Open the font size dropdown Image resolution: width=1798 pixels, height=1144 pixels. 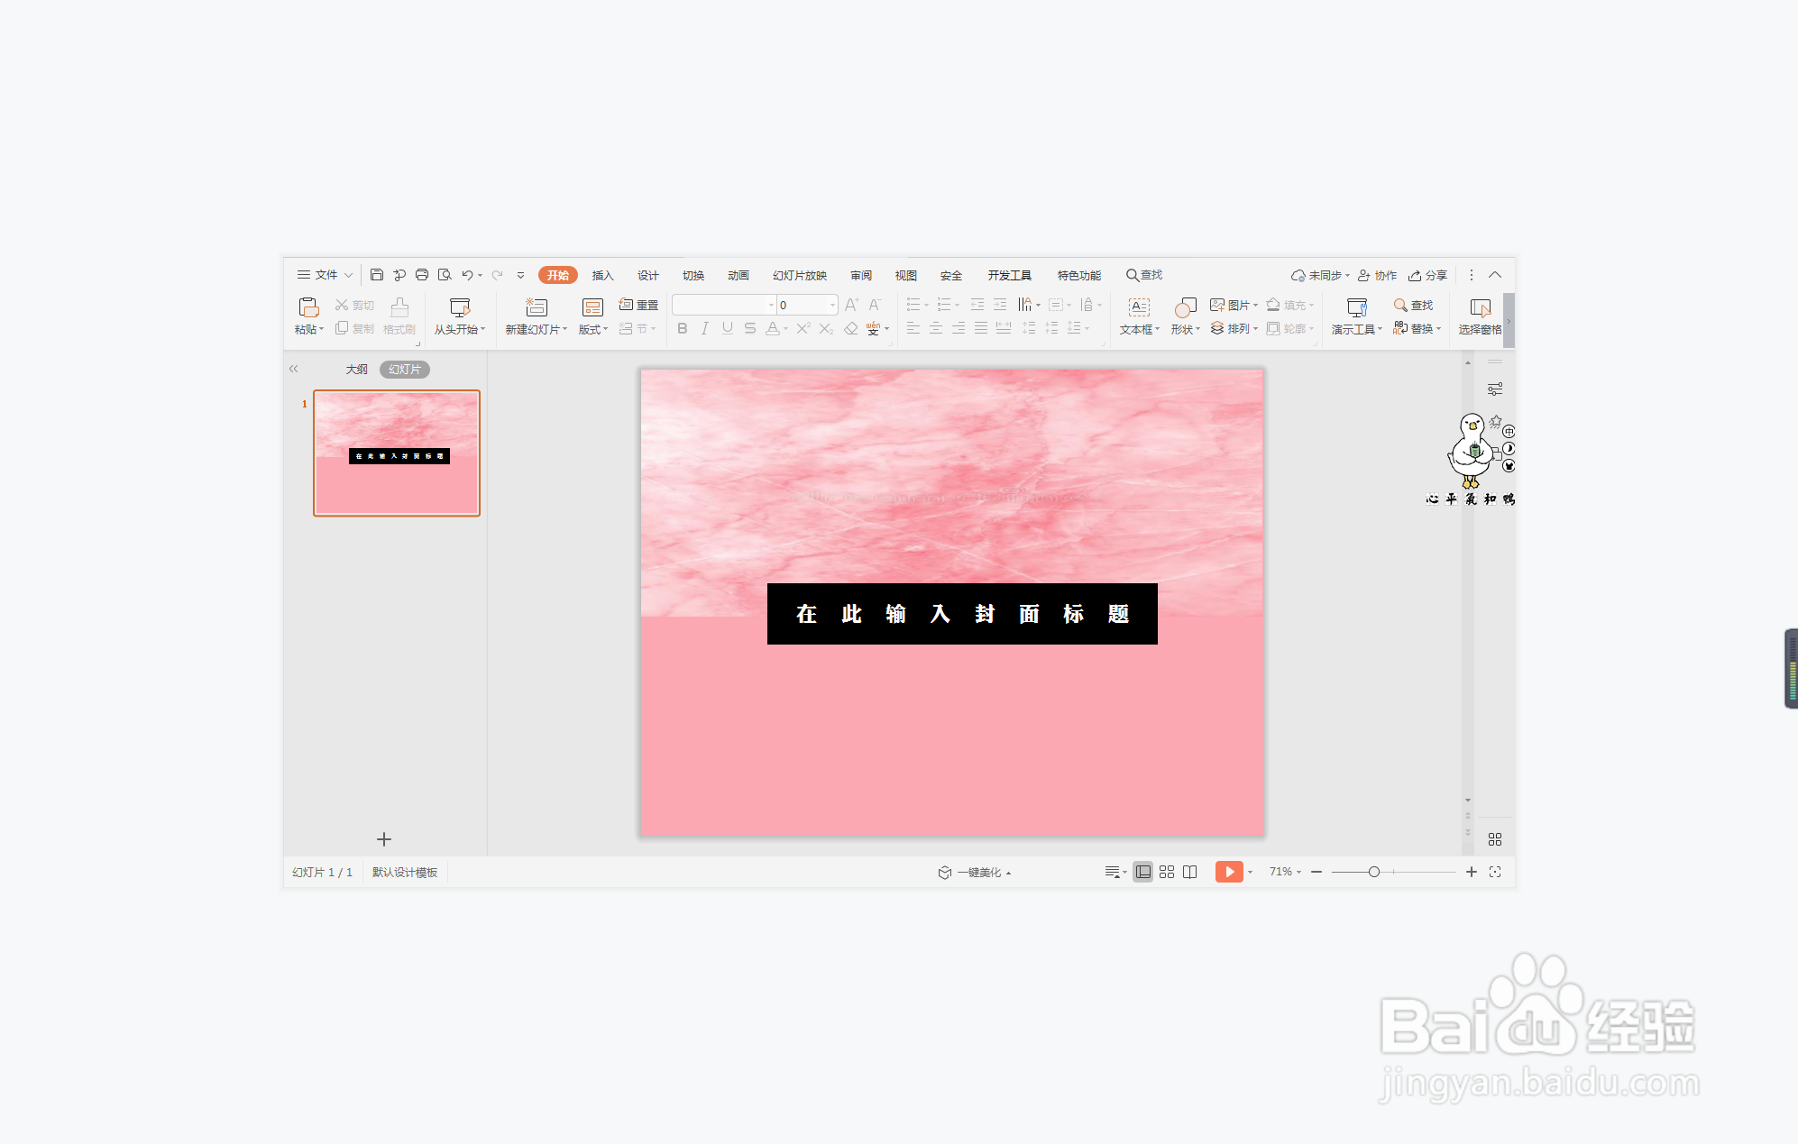[832, 306]
